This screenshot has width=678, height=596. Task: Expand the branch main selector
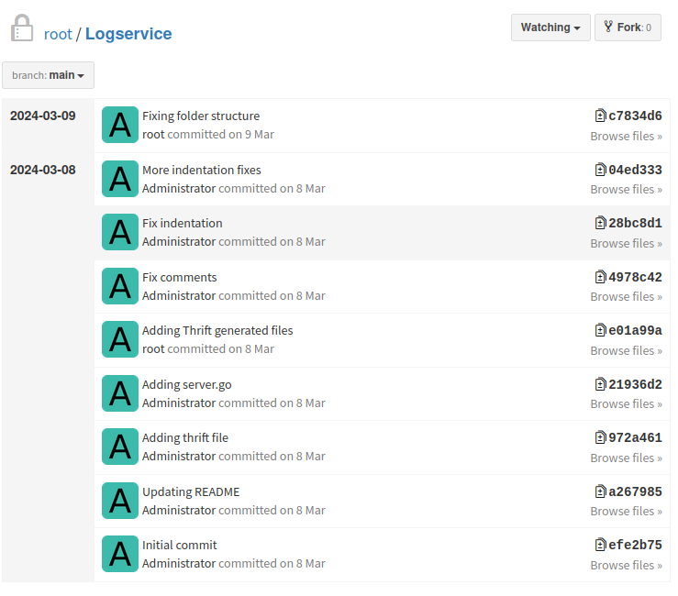click(x=48, y=75)
